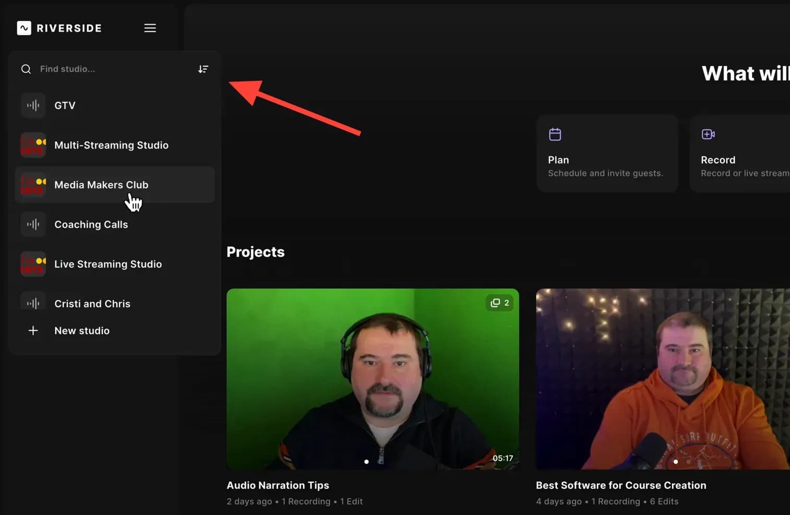
Task: Click the waveform icon beside GTV
Action: [33, 105]
